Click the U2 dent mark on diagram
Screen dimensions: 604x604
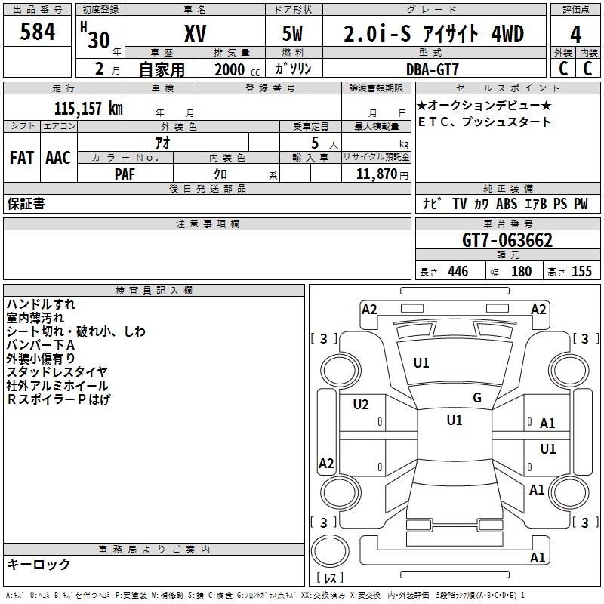click(x=361, y=405)
